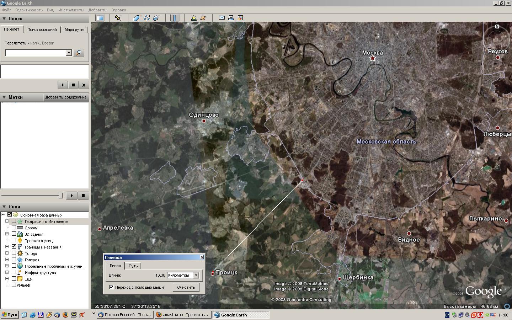Collapse the Поиск panel section

point(4,18)
